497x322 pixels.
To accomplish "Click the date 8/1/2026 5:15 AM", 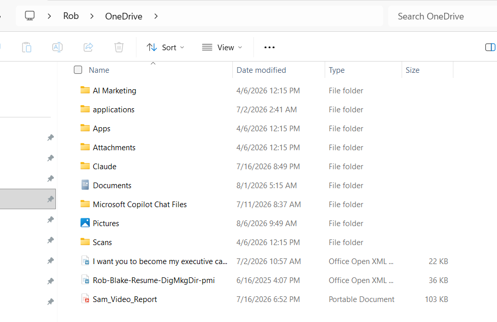I will point(267,186).
